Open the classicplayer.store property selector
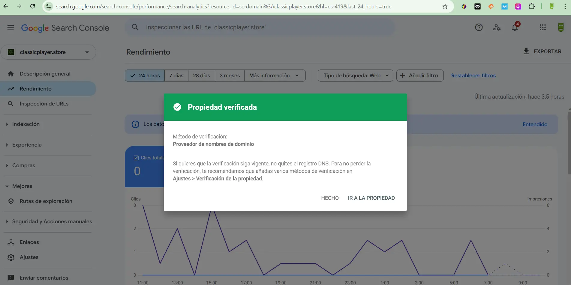Screen dimensions: 571x285 (x=48, y=52)
